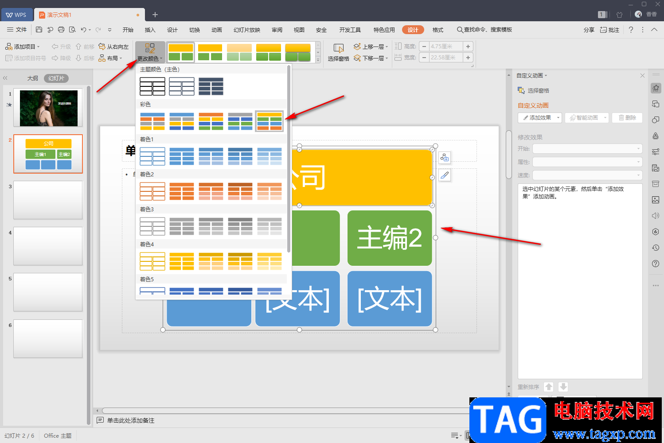Switch to the Insert (插入) tab
This screenshot has width=664, height=443.
coord(150,30)
